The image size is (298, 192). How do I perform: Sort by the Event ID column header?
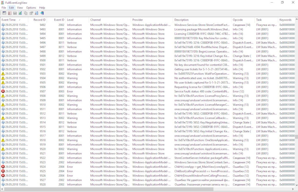56,20
